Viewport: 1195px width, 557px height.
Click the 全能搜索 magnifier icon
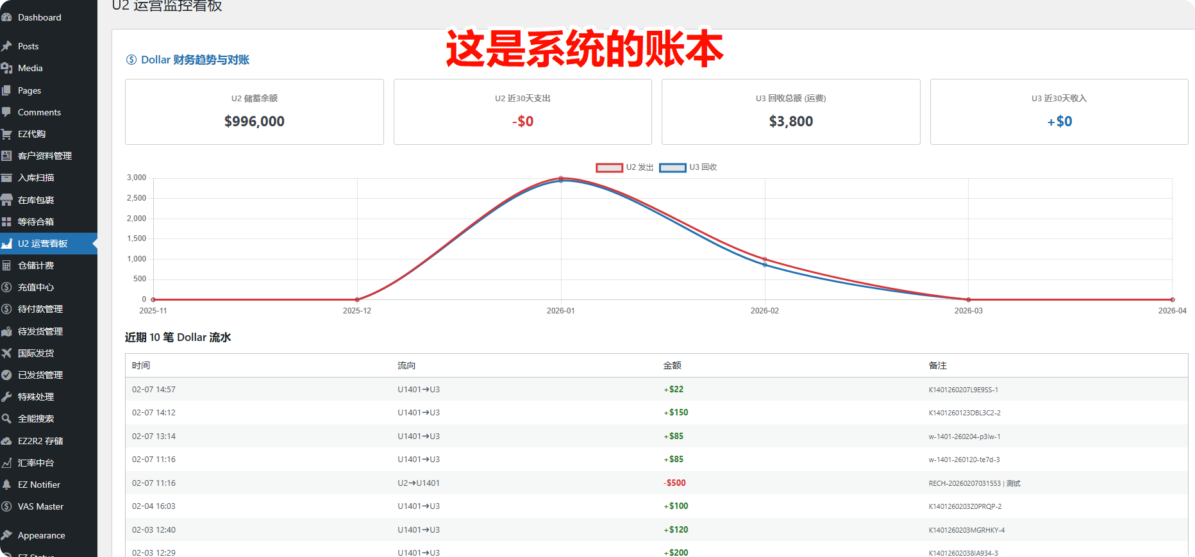(x=7, y=419)
